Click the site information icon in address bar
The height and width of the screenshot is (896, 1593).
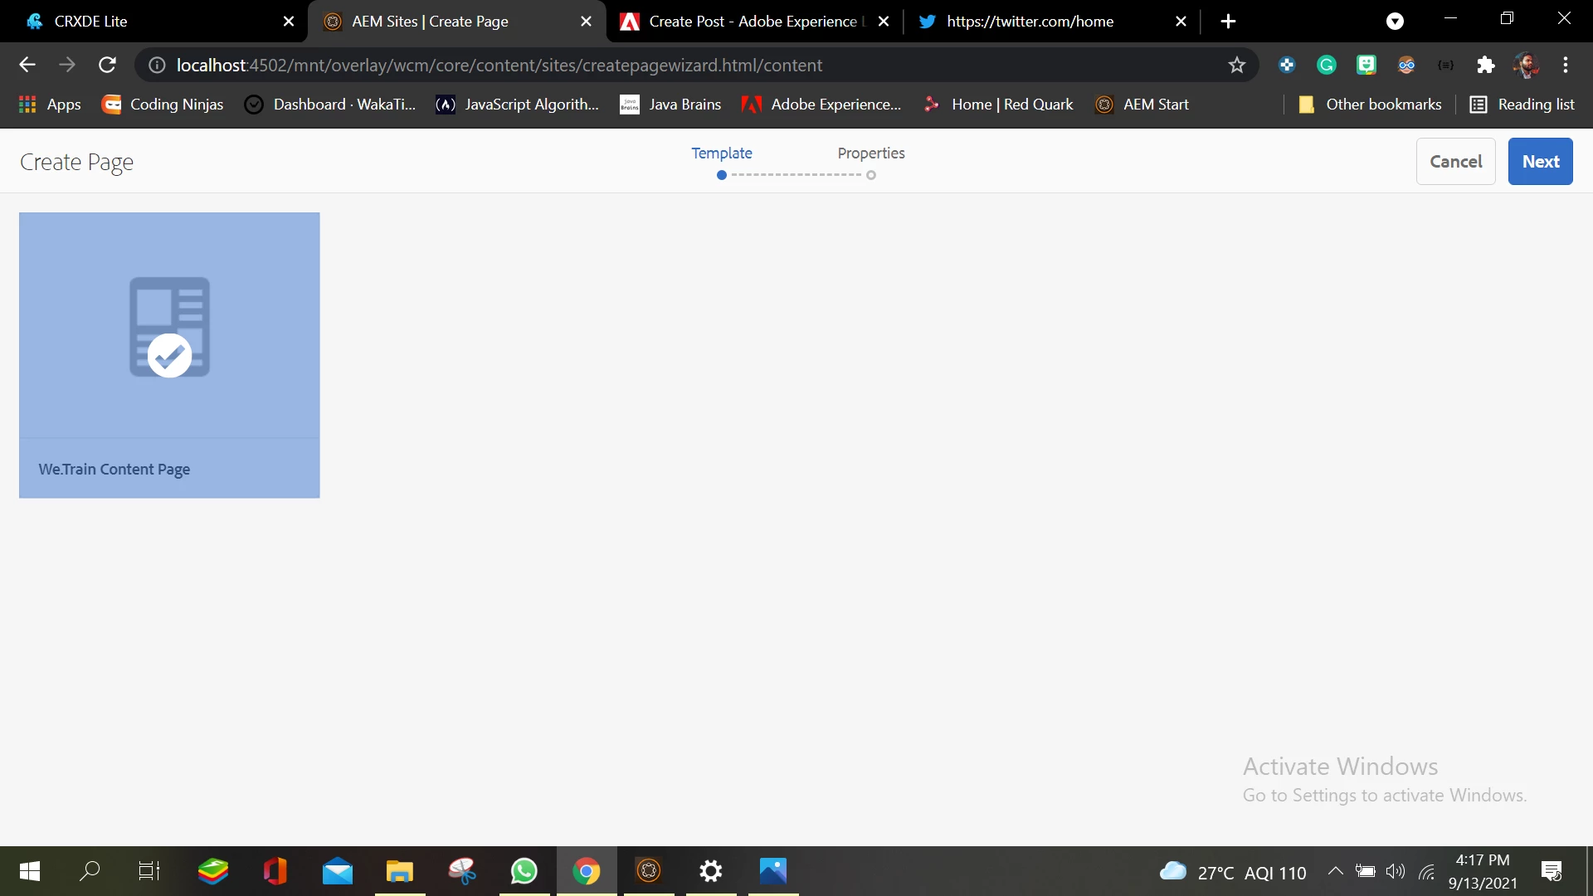[157, 65]
